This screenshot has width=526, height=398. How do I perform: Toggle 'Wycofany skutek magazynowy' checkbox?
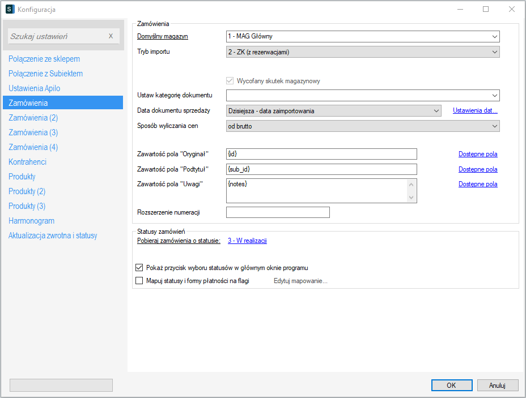point(230,81)
